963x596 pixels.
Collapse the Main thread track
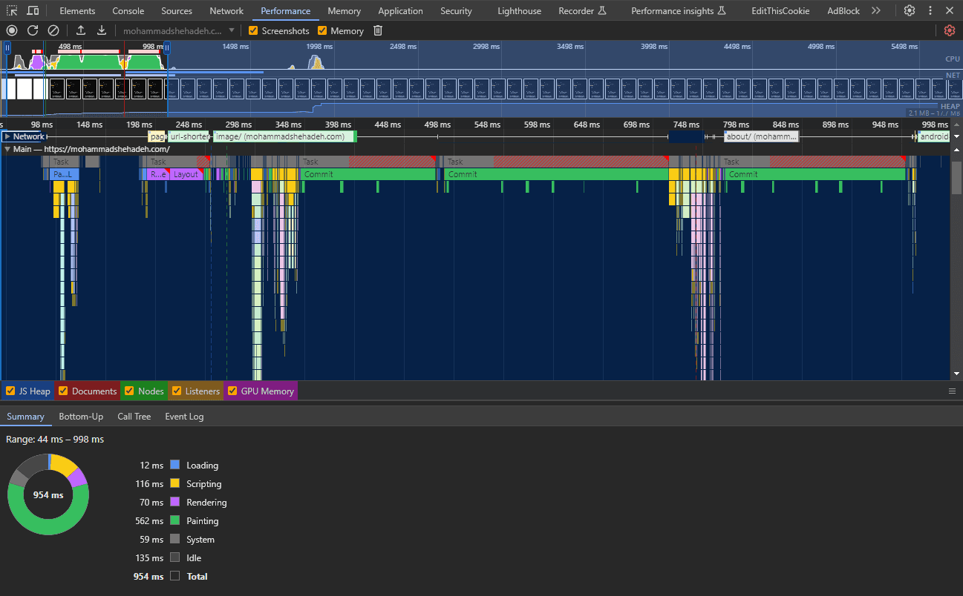(7, 149)
